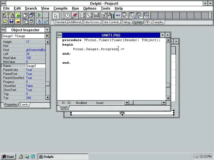Select the Timer clock component
This screenshot has width=214, height=160.
click(x=67, y=15)
